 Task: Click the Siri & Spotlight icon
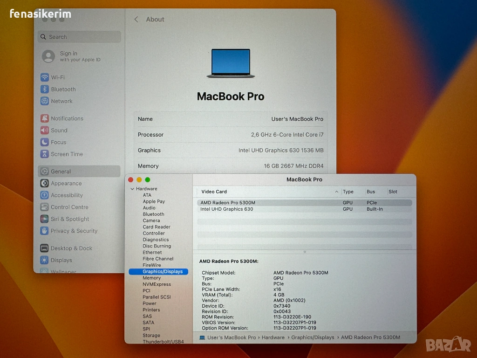click(44, 219)
